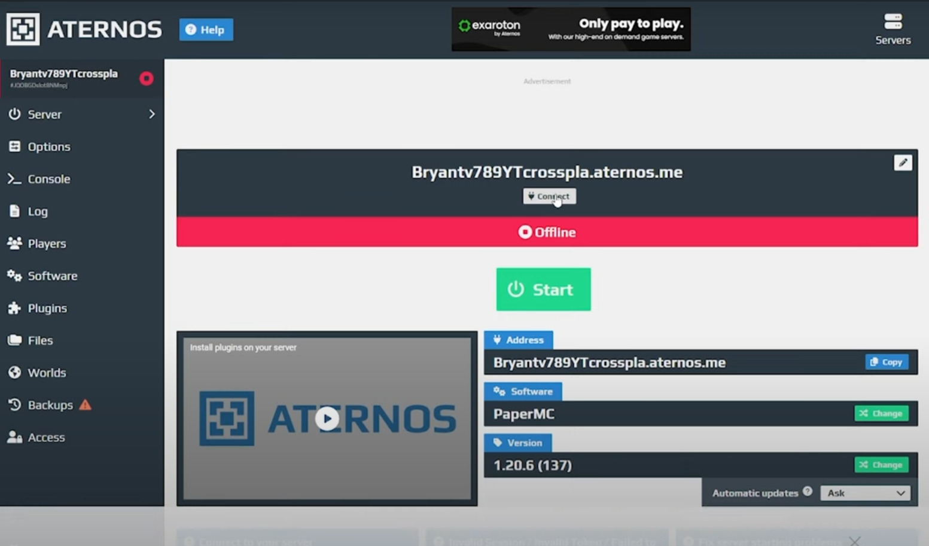Click the Aternos logo icon
This screenshot has width=929, height=546.
coord(23,29)
